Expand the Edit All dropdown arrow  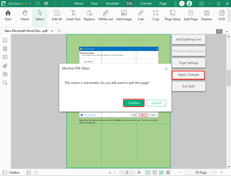pos(57,23)
